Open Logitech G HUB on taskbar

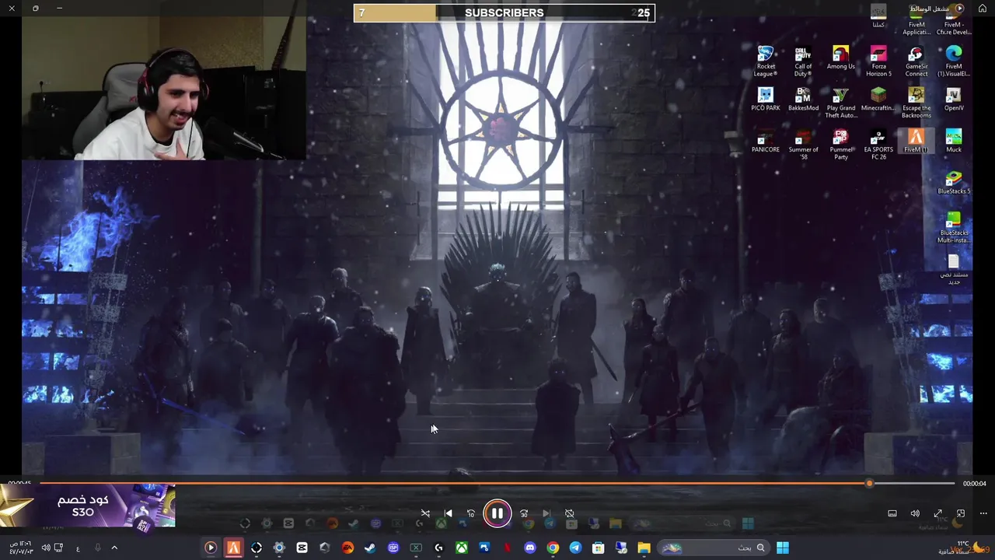[438, 548]
